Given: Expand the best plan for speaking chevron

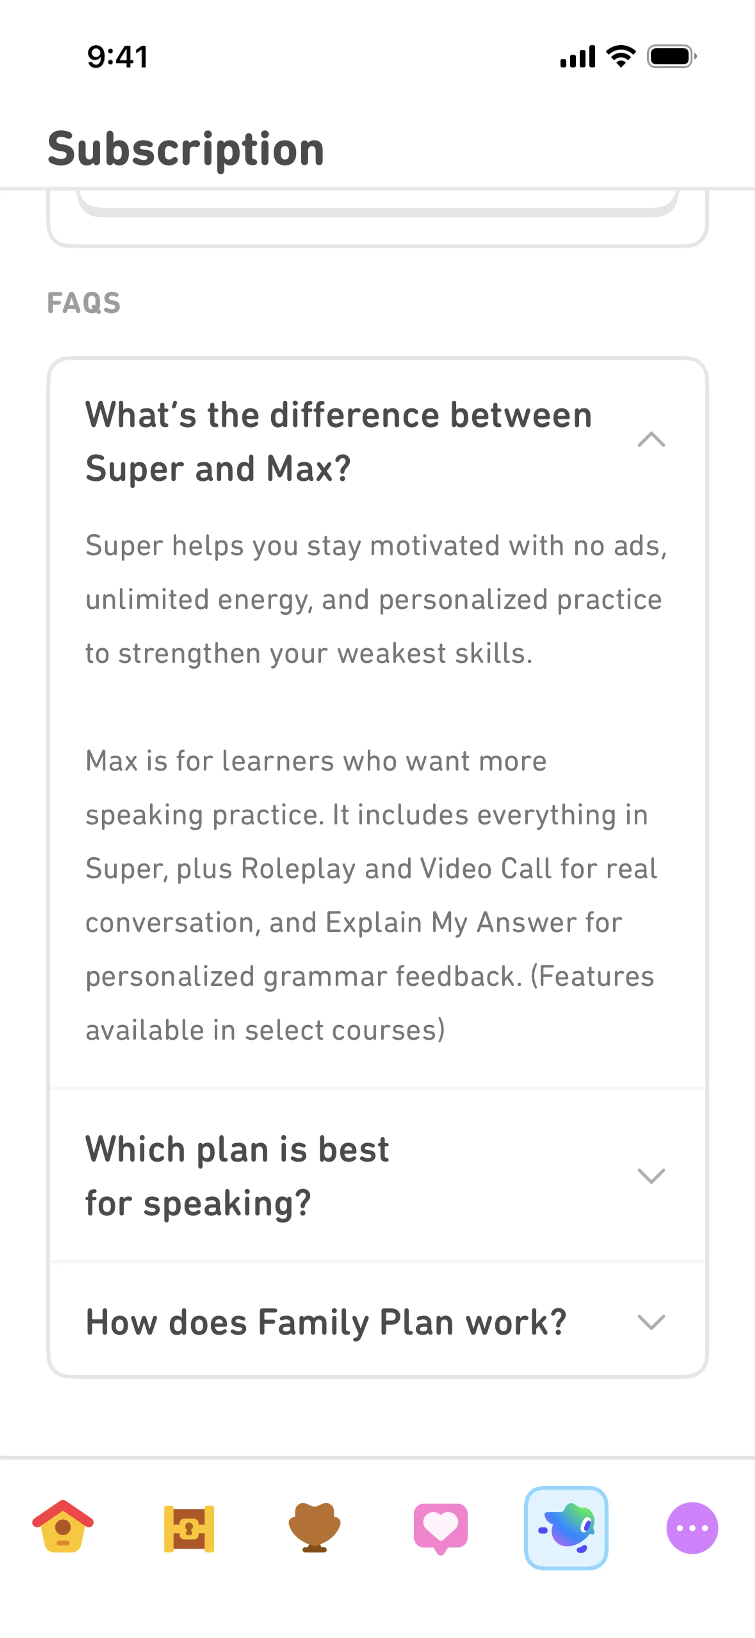Looking at the screenshot, I should coord(652,1176).
